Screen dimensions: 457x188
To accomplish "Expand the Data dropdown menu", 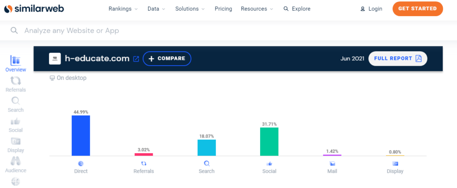I will pyautogui.click(x=156, y=9).
